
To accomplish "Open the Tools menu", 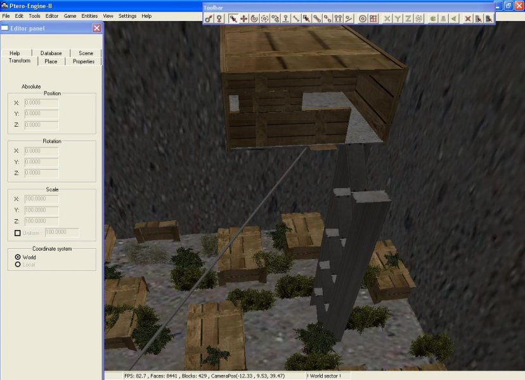I will click(x=34, y=16).
